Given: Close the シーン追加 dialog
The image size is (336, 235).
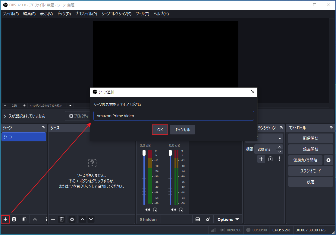Looking at the screenshot, I should click(x=253, y=92).
